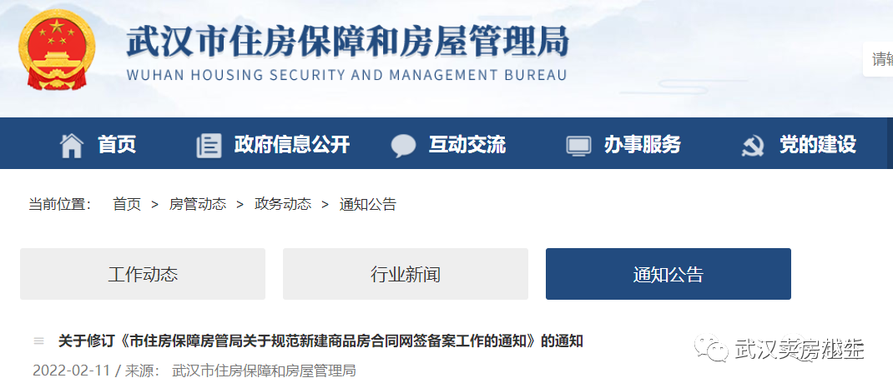The image size is (893, 388).
Task: Click the home icon in navigation bar
Action: point(72,146)
